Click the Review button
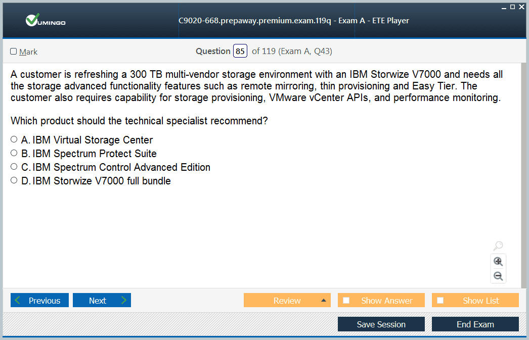Image resolution: width=529 pixels, height=340 pixels. [x=287, y=301]
